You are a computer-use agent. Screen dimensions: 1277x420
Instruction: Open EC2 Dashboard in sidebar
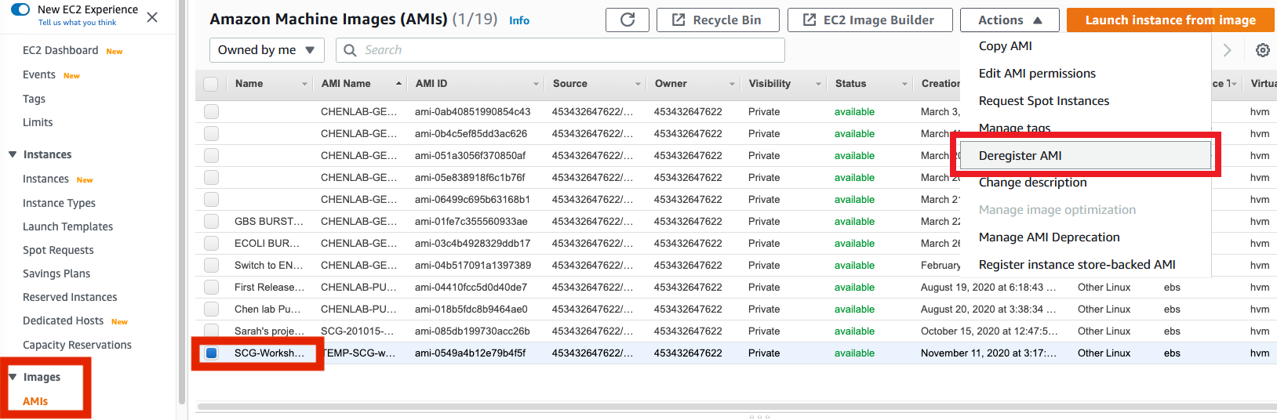[60, 50]
